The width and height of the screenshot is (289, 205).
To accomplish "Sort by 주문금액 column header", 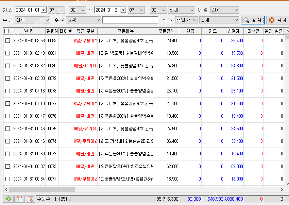I will tap(166, 31).
